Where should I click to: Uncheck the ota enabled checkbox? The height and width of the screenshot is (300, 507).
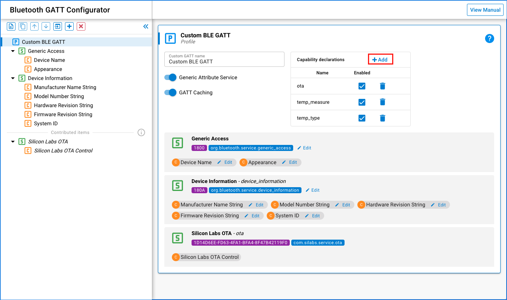tap(362, 86)
